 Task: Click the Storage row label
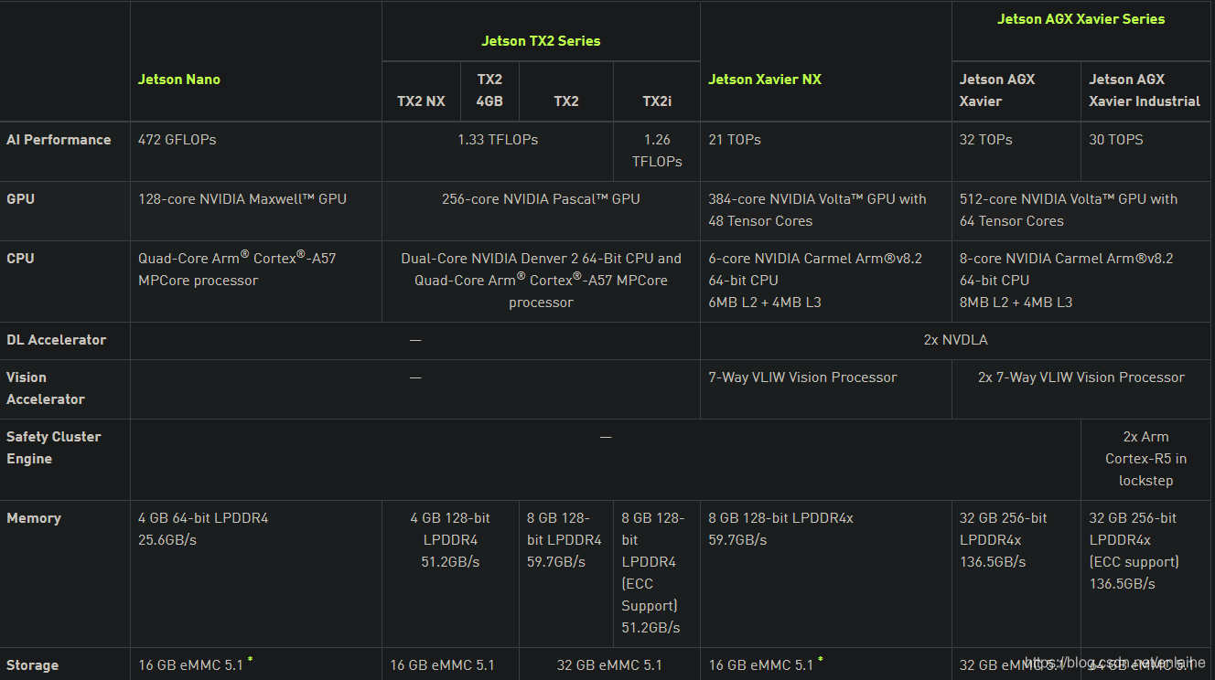32,665
